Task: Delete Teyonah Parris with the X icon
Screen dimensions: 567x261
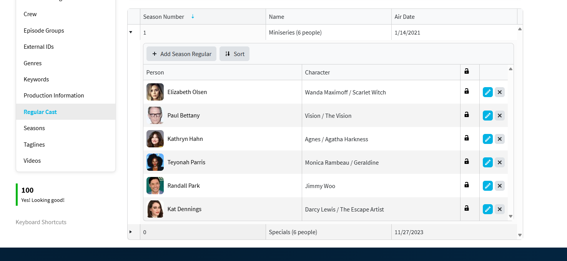Action: (x=500, y=162)
